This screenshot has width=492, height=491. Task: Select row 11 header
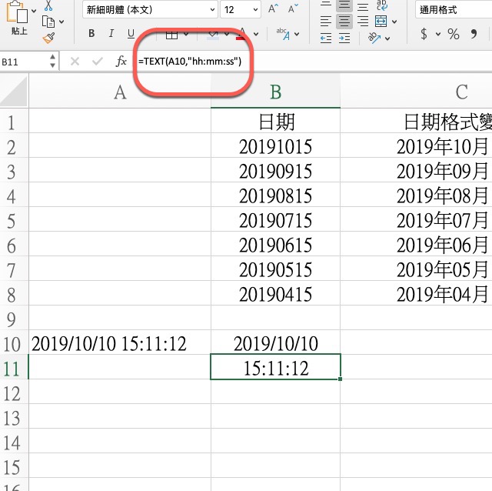(14, 369)
